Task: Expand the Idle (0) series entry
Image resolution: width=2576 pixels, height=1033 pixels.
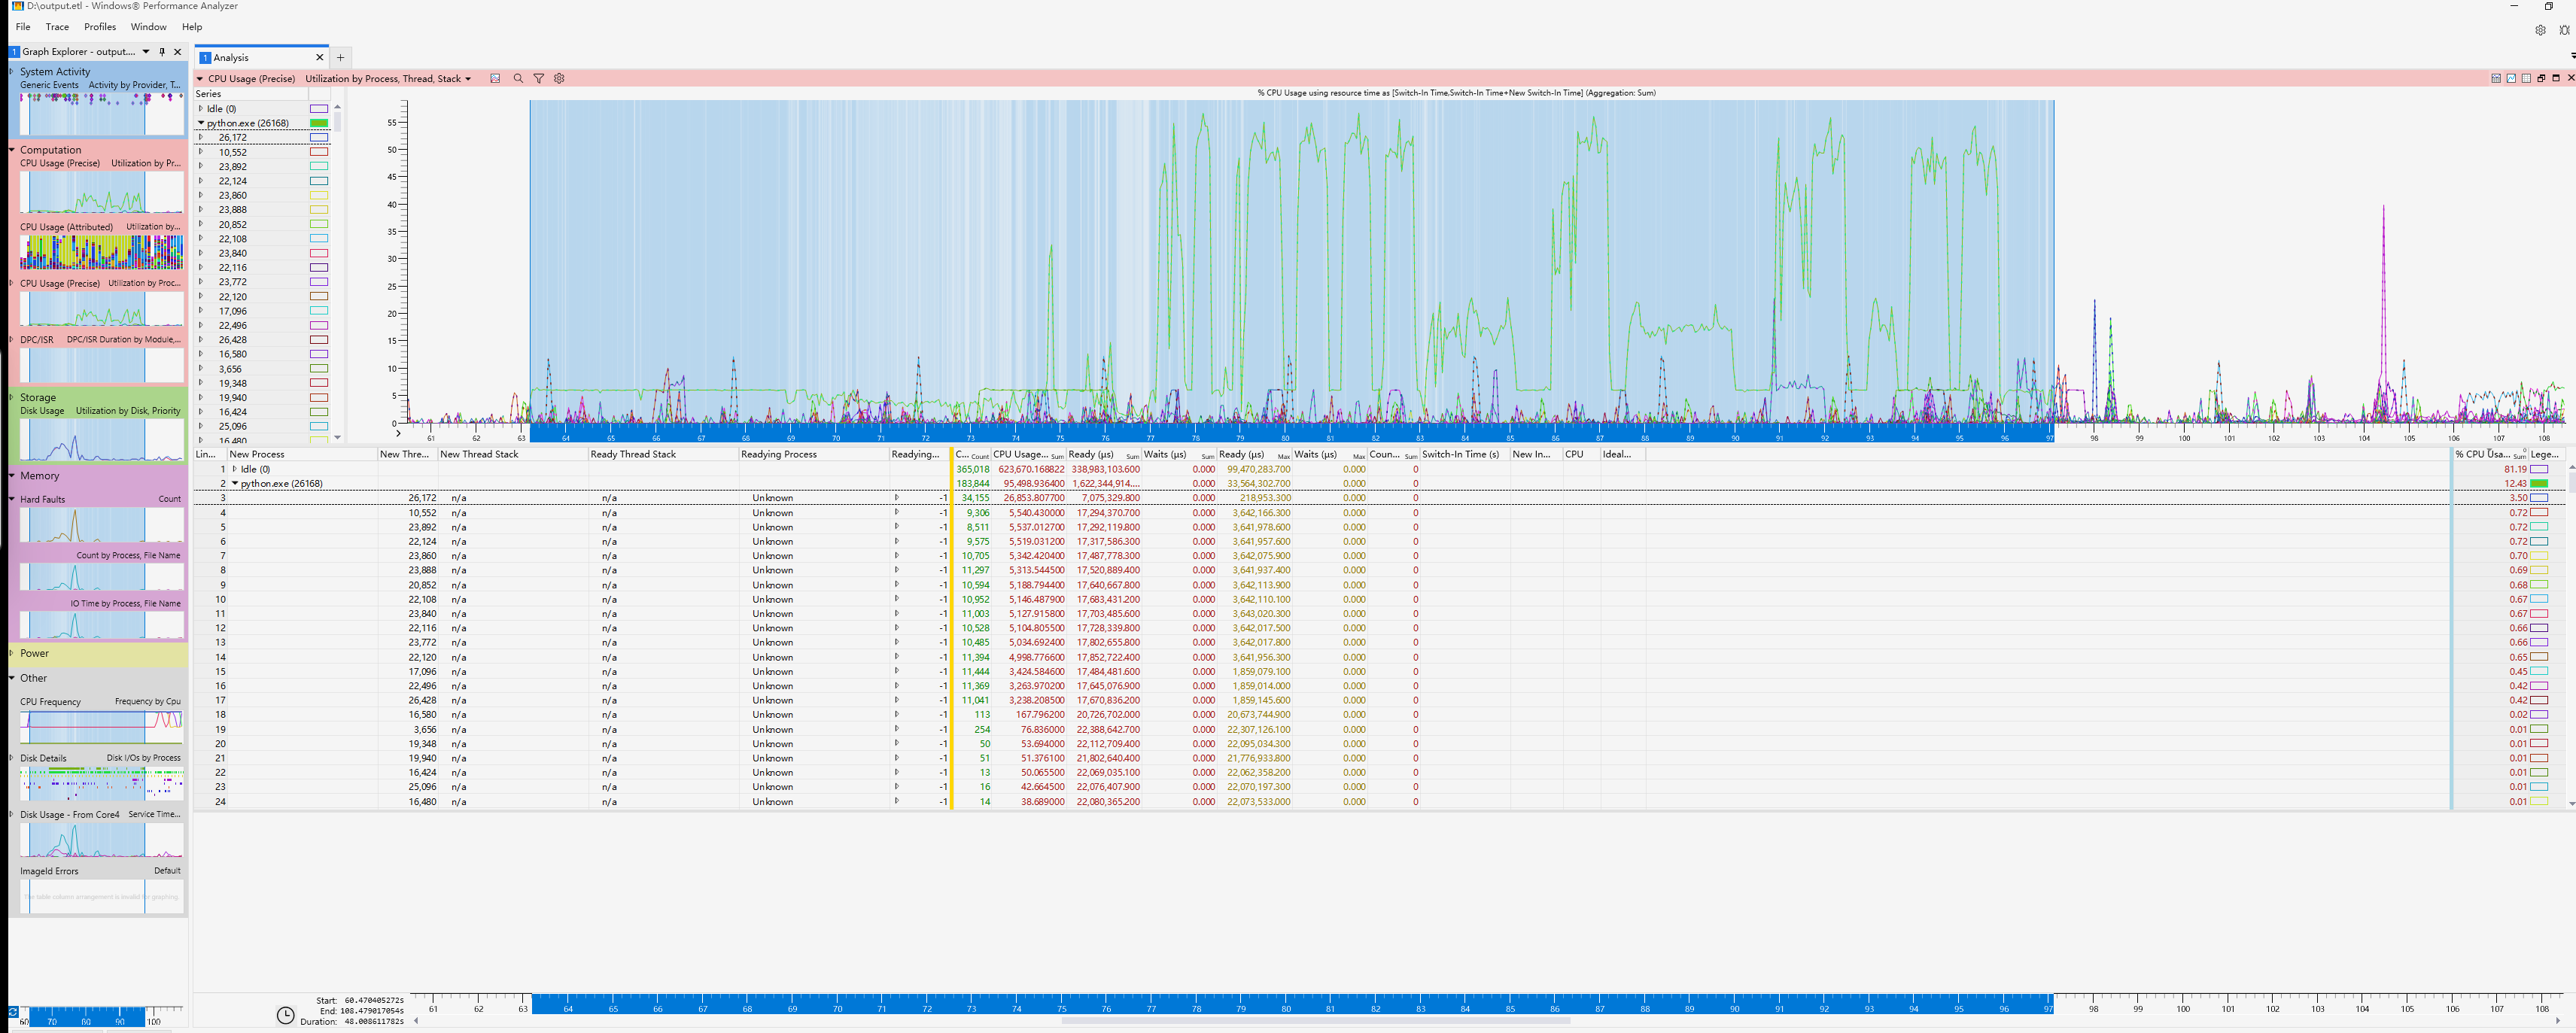Action: coord(201,109)
